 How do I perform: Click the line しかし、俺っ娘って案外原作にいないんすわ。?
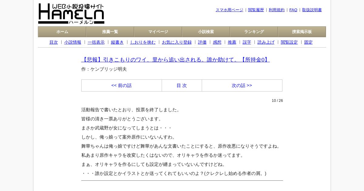(x=129, y=137)
